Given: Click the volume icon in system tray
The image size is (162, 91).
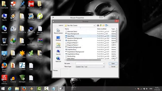Looking at the screenshot, I should [147, 89].
